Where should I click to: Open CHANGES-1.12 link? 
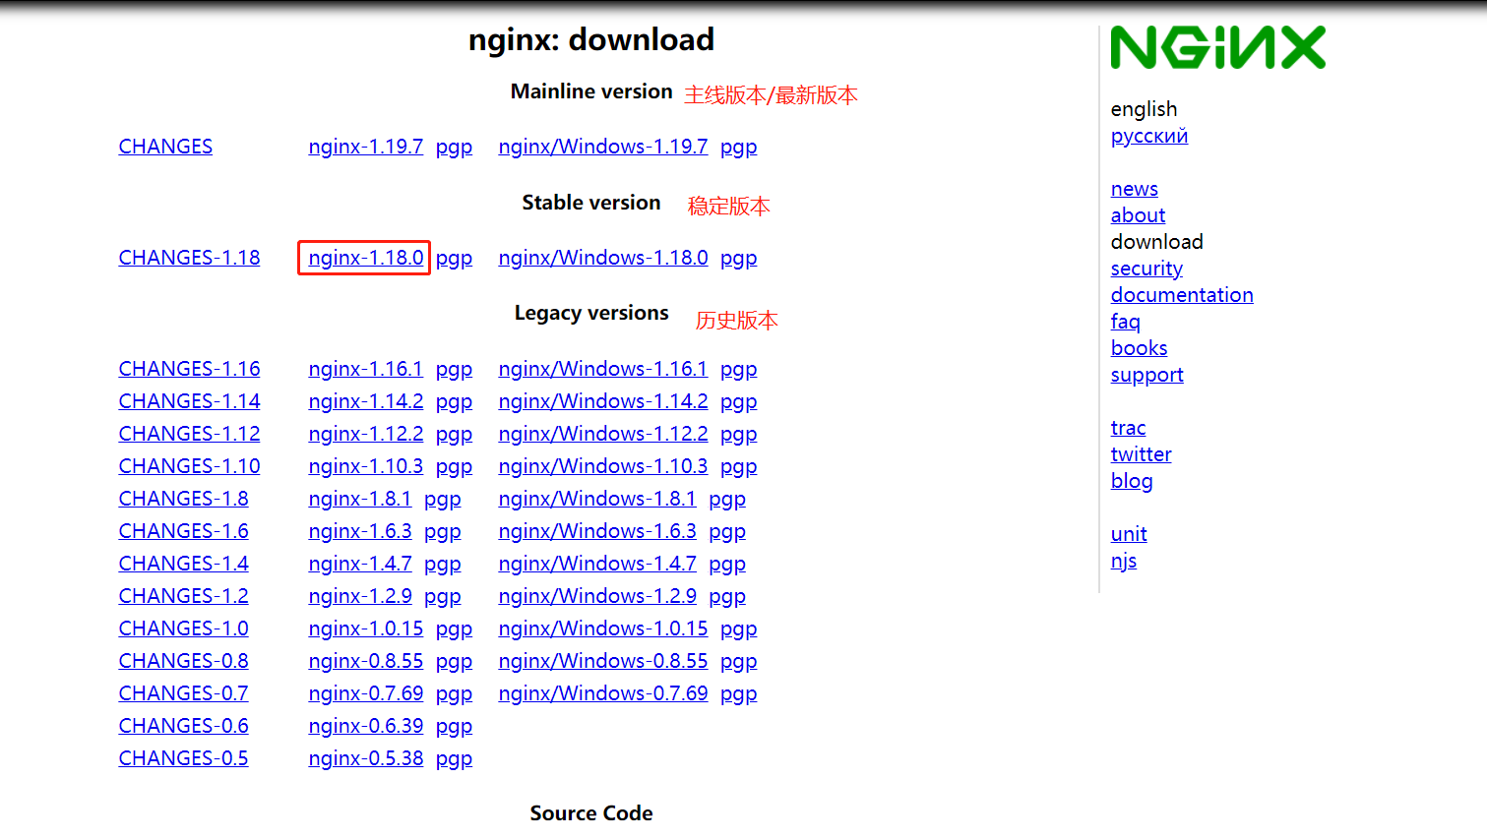coord(189,434)
